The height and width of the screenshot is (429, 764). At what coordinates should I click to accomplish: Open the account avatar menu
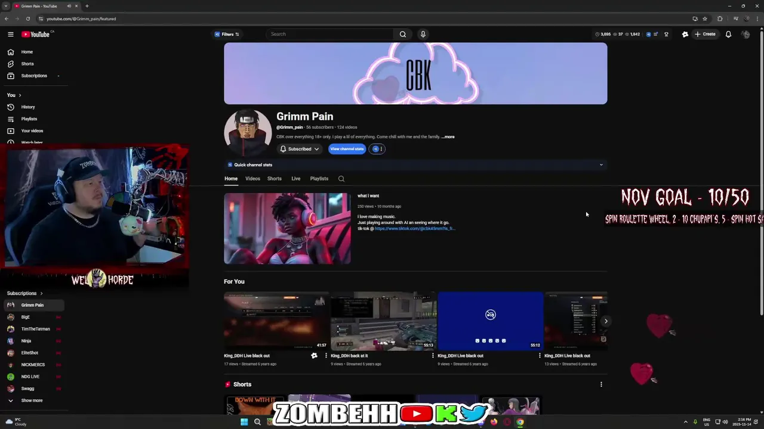point(745,34)
